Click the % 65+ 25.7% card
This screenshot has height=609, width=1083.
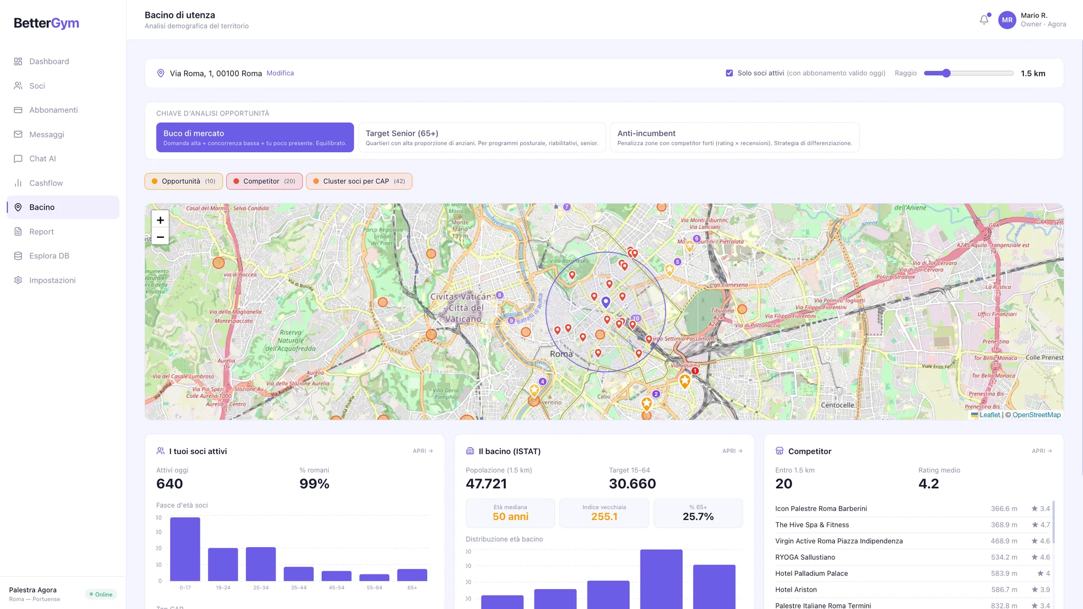(x=698, y=513)
